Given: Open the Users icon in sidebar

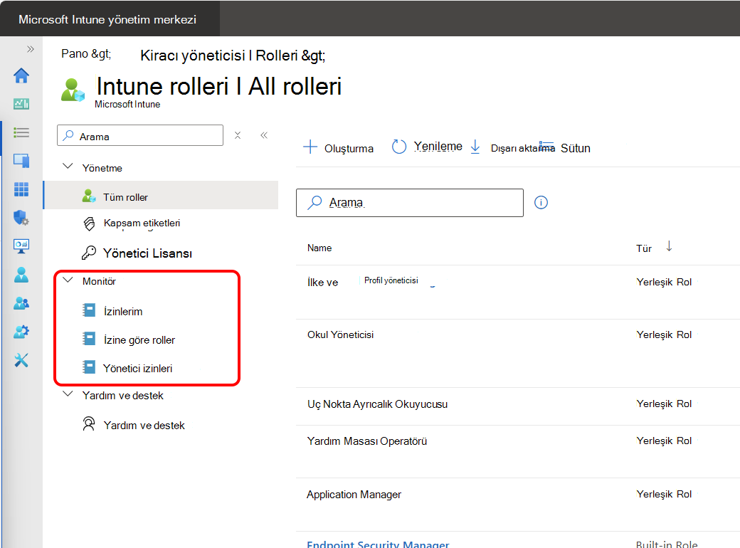Looking at the screenshot, I should (x=21, y=275).
